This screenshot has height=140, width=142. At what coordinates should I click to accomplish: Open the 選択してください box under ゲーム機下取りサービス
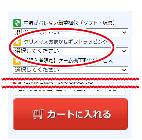71,70
